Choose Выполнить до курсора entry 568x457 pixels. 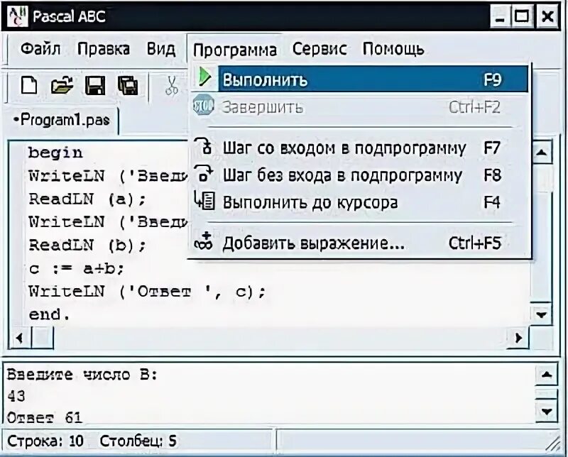tap(360, 202)
